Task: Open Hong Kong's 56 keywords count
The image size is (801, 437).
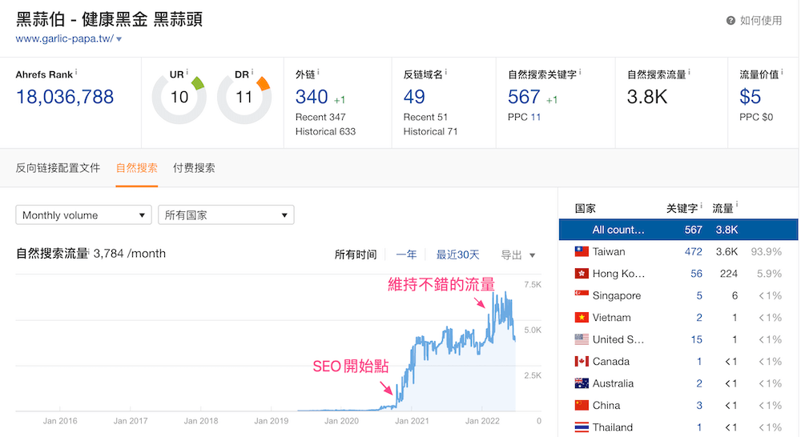Action: pos(696,274)
